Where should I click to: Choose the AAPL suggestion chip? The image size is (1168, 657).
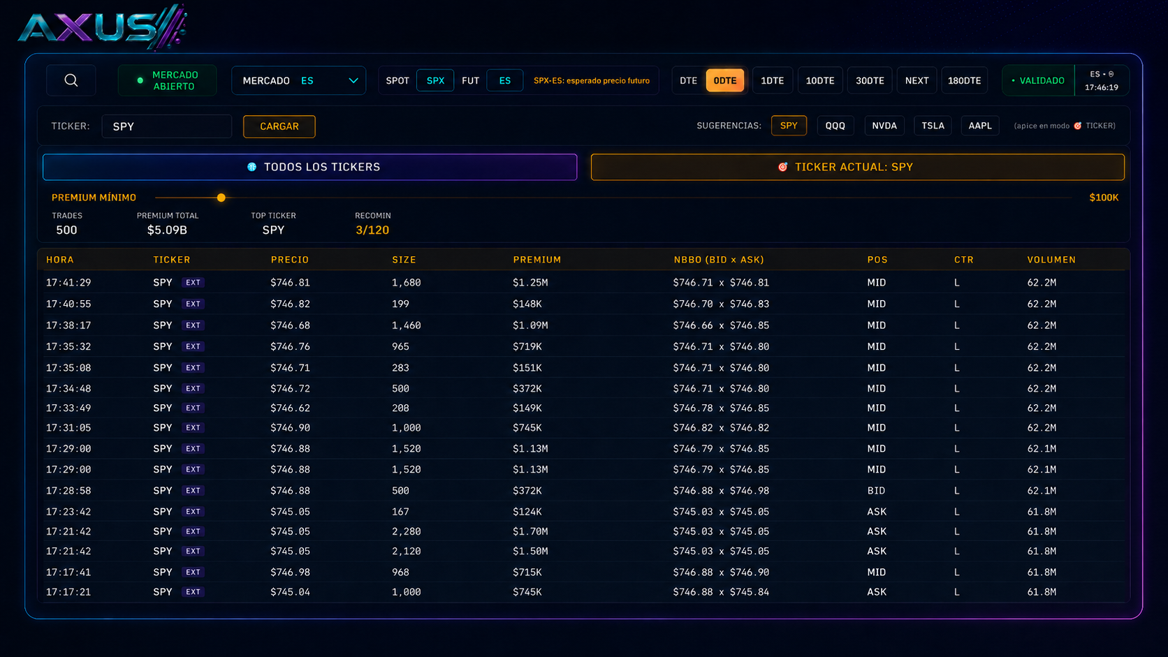pos(980,126)
